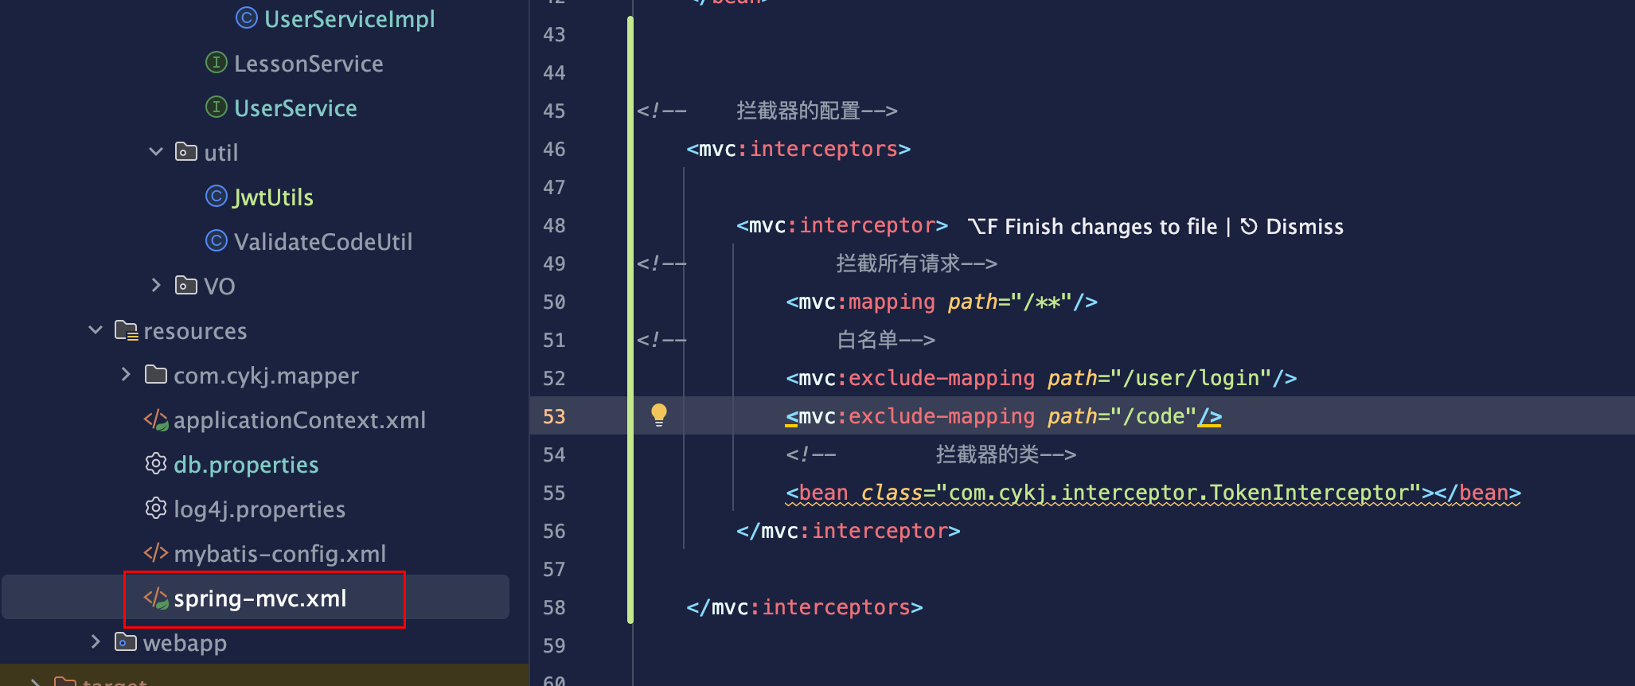Screen dimensions: 1635x686
Task: Expand the com.cykj.mapper folder
Action: 126,374
